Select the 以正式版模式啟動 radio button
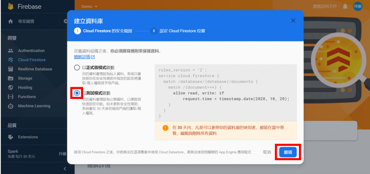The height and width of the screenshot is (174, 370). [x=77, y=68]
